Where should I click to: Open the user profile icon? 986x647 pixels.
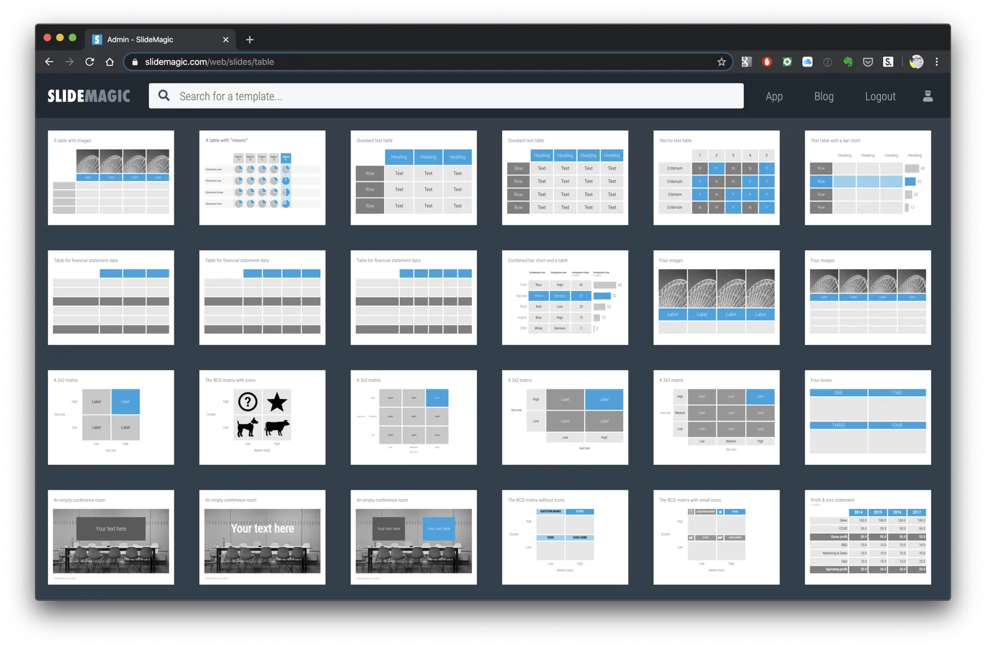tap(927, 96)
